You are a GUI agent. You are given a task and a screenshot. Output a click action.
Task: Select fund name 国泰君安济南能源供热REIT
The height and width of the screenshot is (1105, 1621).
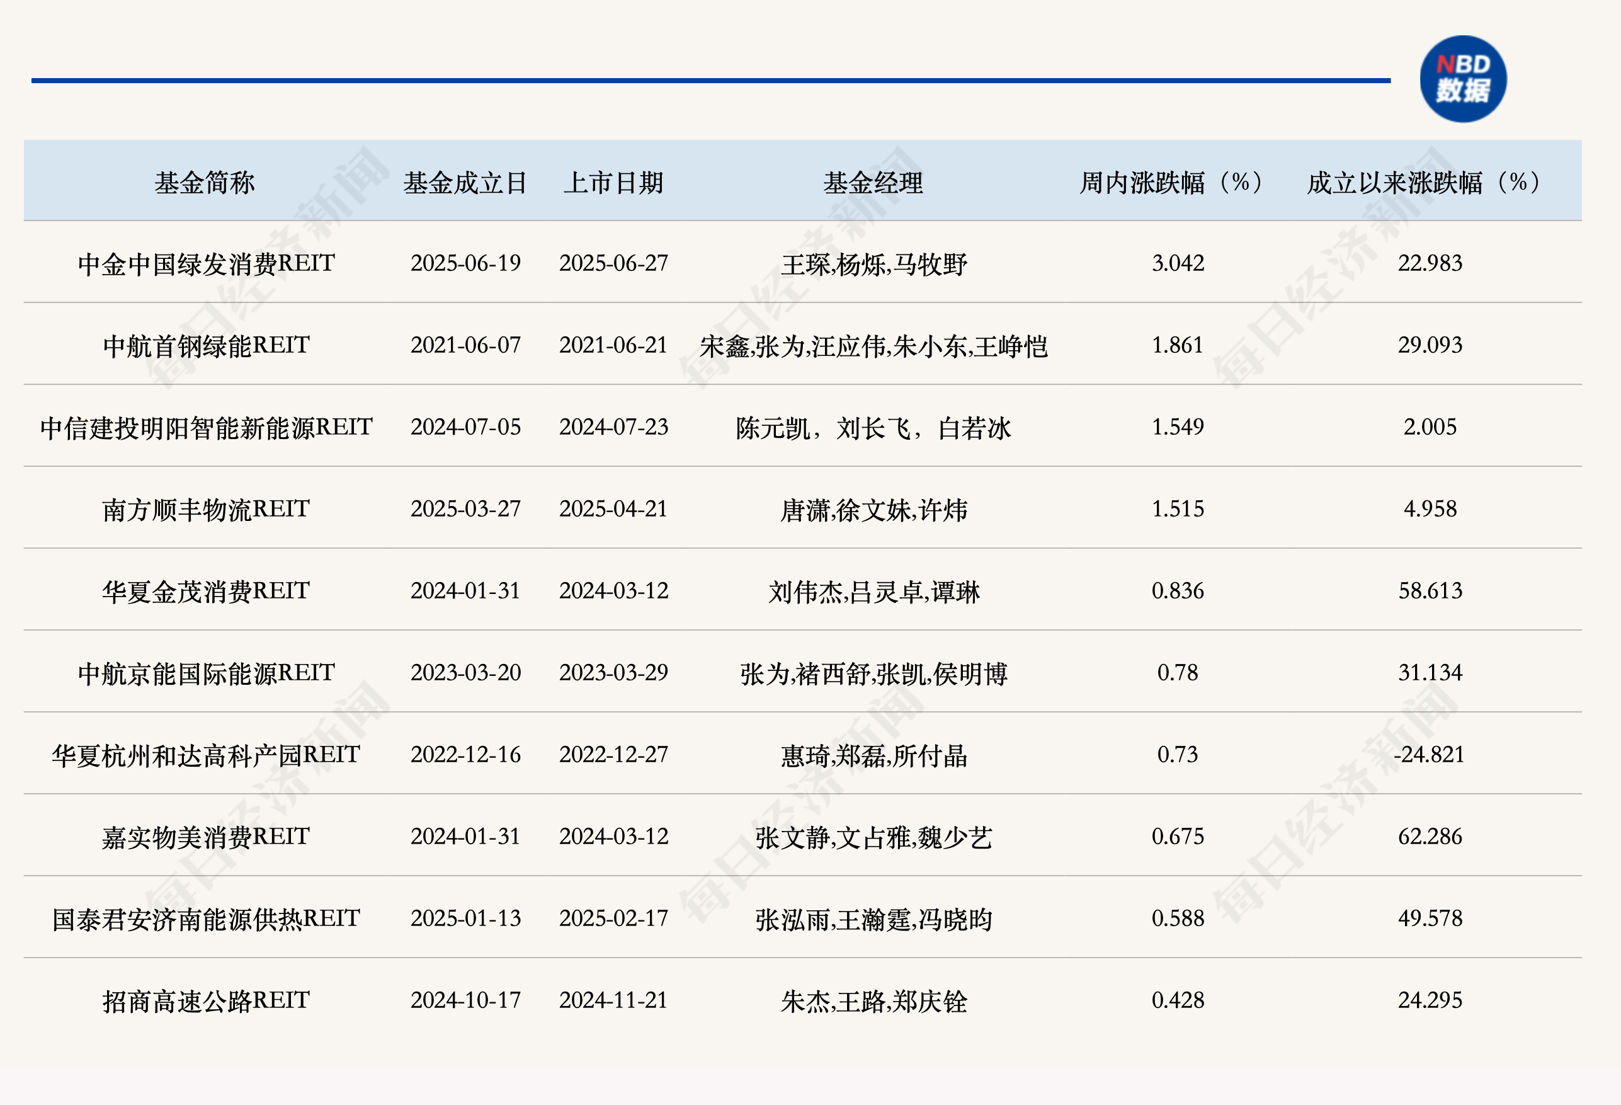(207, 918)
